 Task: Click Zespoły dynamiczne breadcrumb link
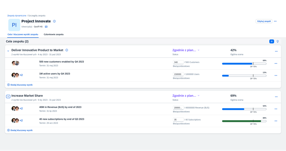[17, 16]
